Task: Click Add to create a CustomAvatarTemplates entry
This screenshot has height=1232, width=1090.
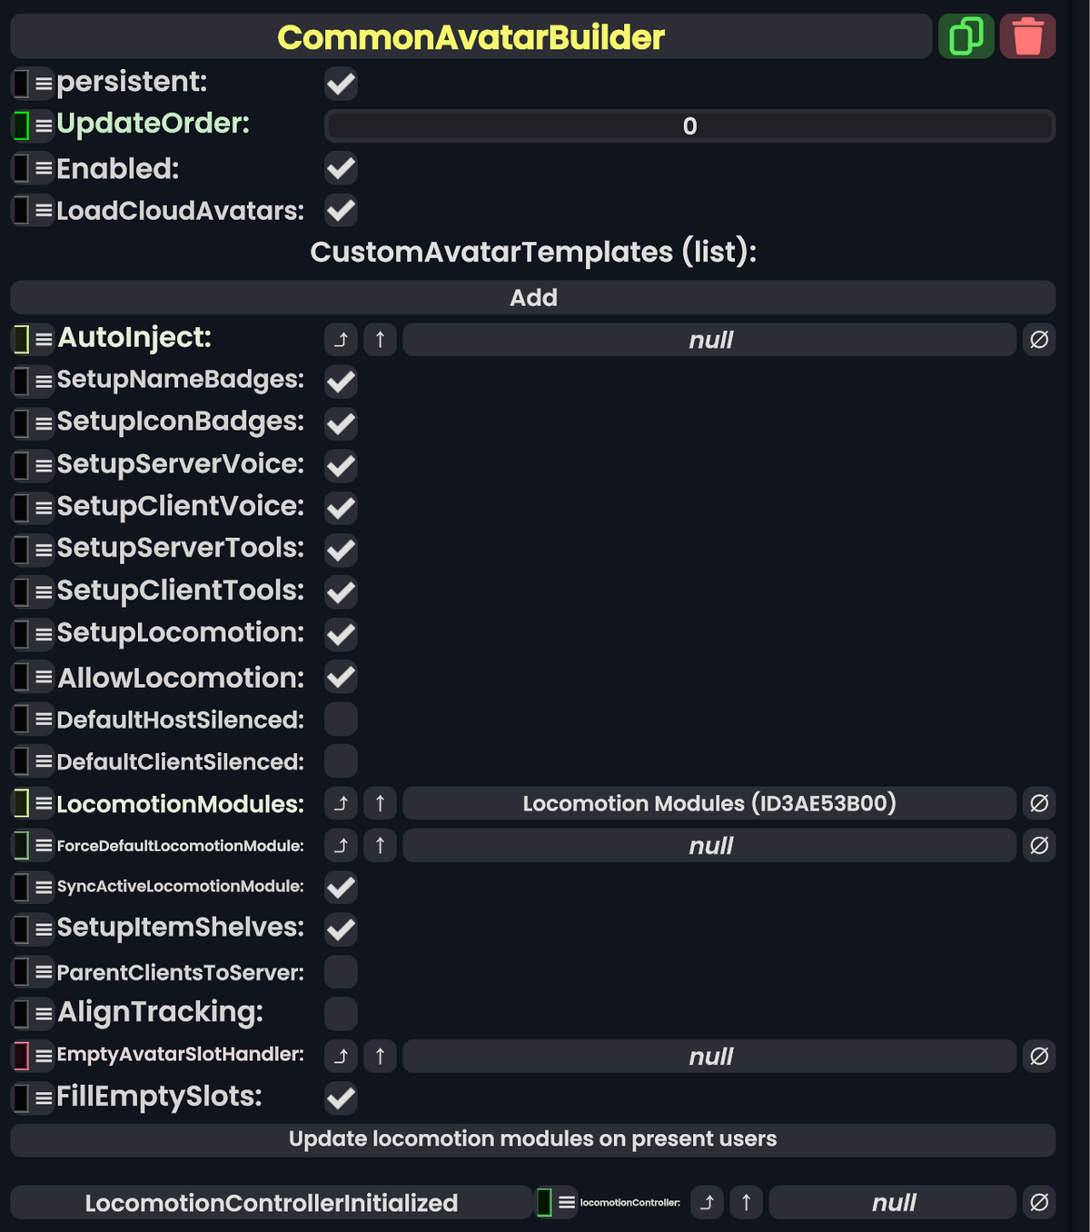Action: click(x=534, y=297)
